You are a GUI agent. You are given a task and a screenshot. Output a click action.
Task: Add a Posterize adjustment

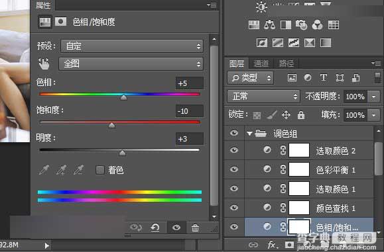coord(278,43)
